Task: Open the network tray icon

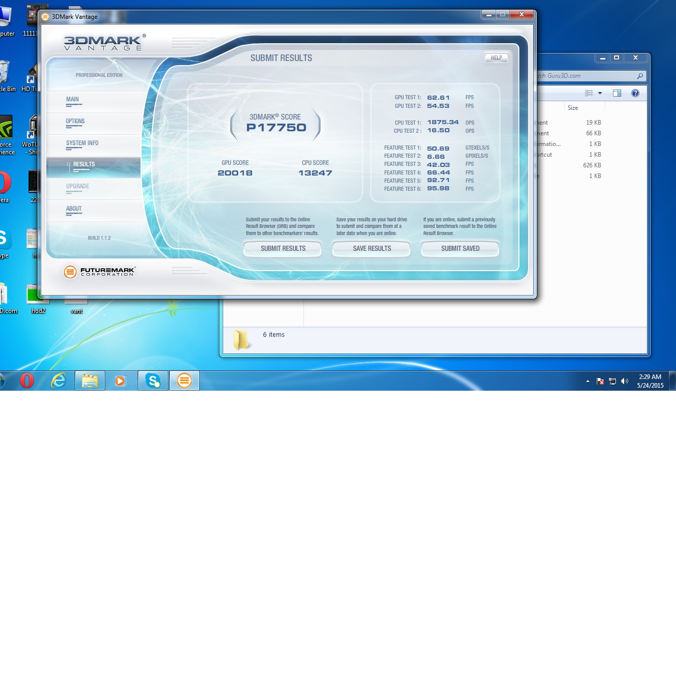Action: coord(612,381)
